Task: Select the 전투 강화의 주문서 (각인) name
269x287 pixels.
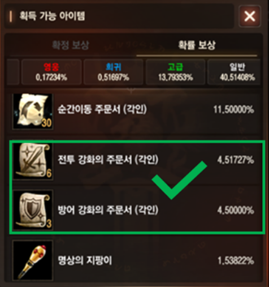Action: [x=108, y=160]
